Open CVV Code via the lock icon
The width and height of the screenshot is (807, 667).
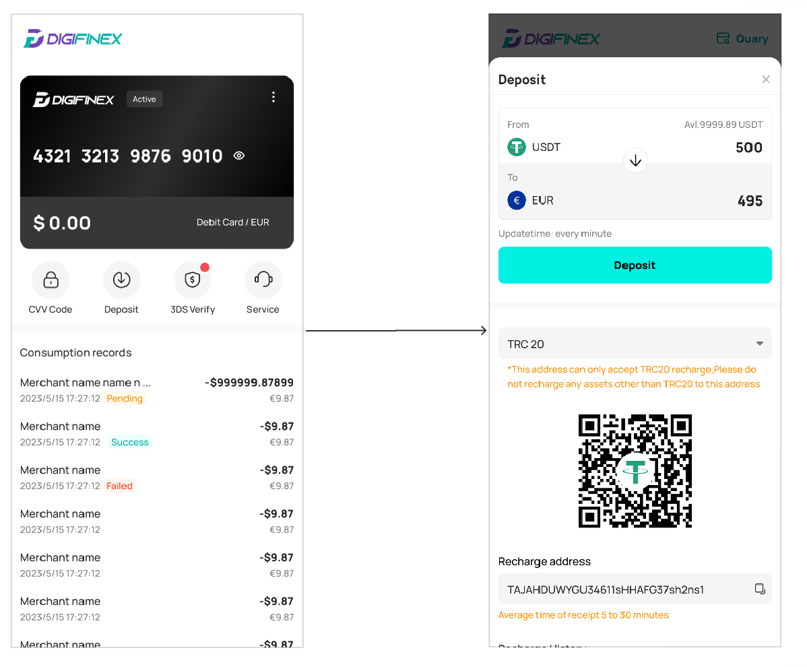point(51,280)
